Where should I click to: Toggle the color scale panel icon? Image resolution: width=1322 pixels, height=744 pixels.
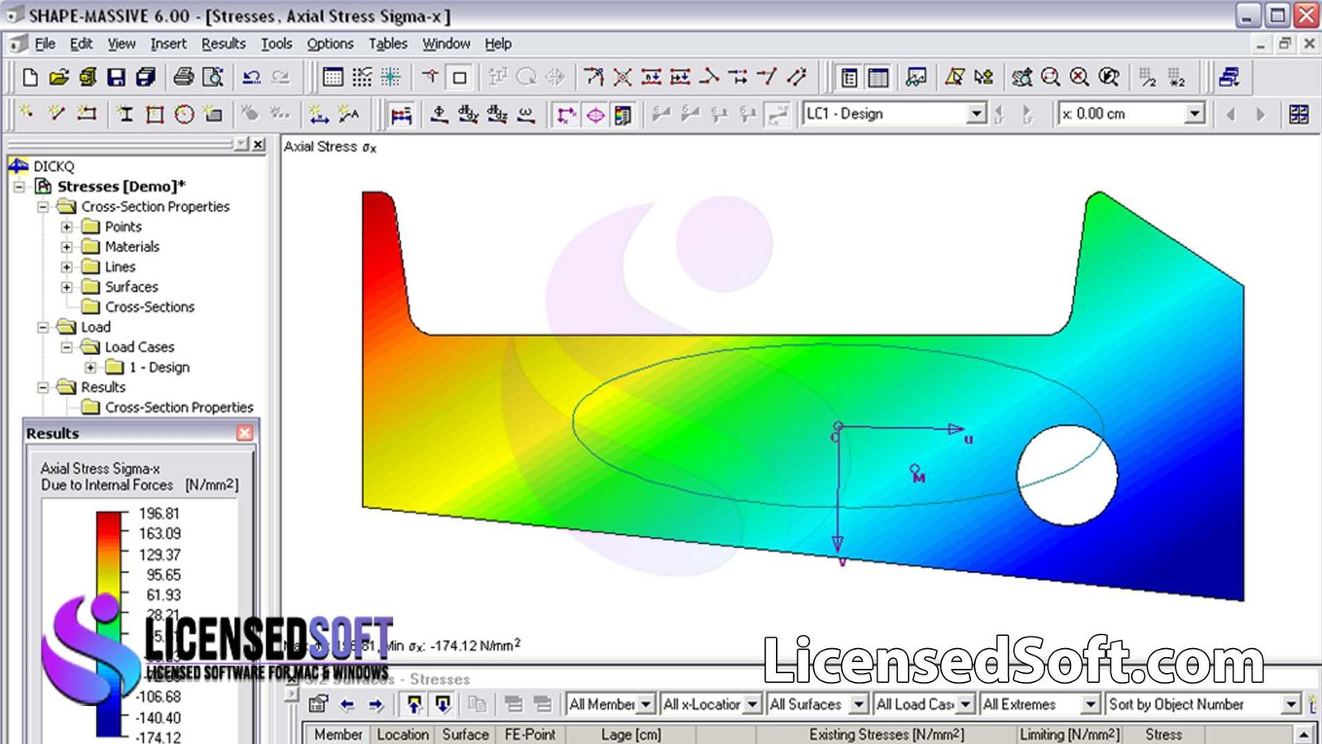pos(623,114)
